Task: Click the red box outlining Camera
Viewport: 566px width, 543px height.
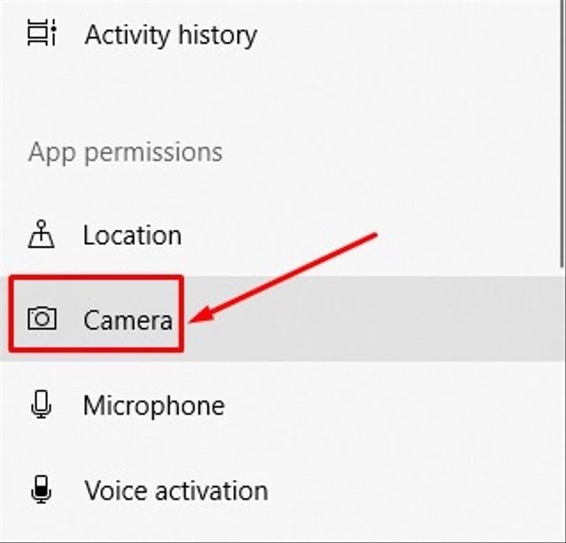Action: pyautogui.click(x=96, y=313)
